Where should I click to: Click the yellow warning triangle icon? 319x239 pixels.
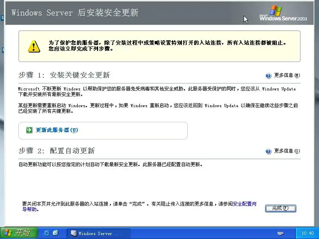(34, 46)
